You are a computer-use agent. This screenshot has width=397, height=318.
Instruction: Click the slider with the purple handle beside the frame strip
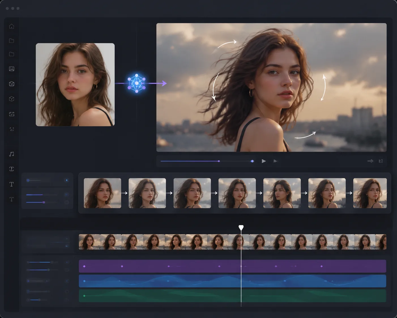tap(42, 202)
